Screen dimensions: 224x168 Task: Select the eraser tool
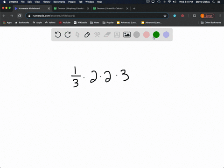pyautogui.click(x=107, y=35)
